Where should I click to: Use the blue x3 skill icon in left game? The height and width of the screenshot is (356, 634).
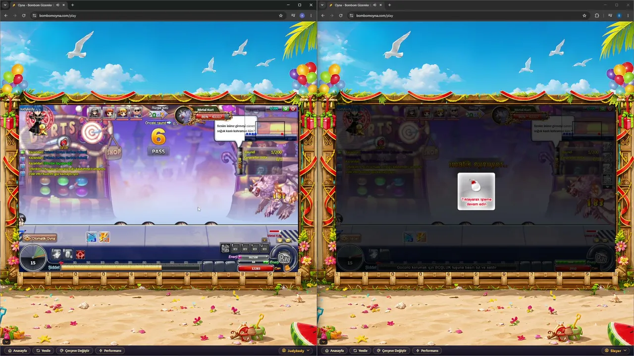[92, 237]
